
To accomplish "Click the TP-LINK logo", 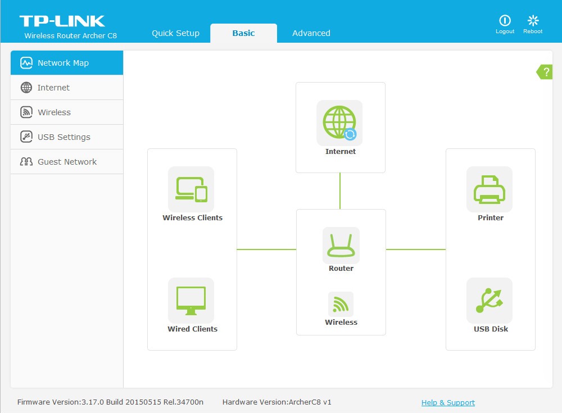I will pyautogui.click(x=62, y=21).
